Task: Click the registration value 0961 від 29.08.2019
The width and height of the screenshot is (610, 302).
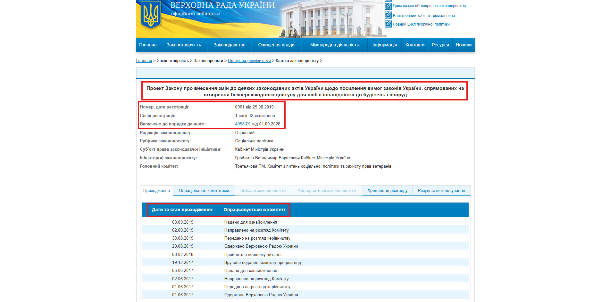Action: tap(254, 107)
